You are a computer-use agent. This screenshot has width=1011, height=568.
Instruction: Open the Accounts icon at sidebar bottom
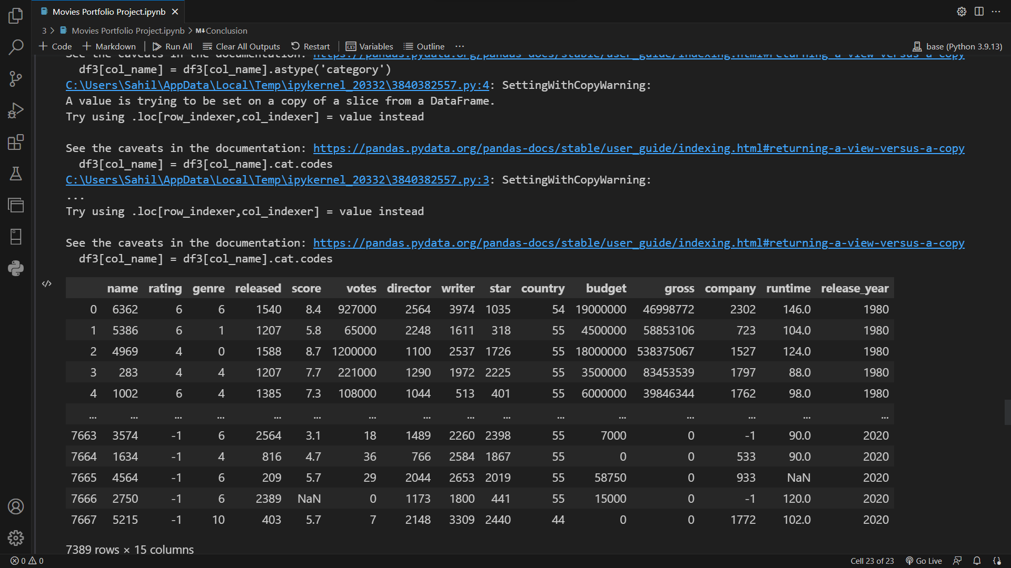click(x=16, y=506)
